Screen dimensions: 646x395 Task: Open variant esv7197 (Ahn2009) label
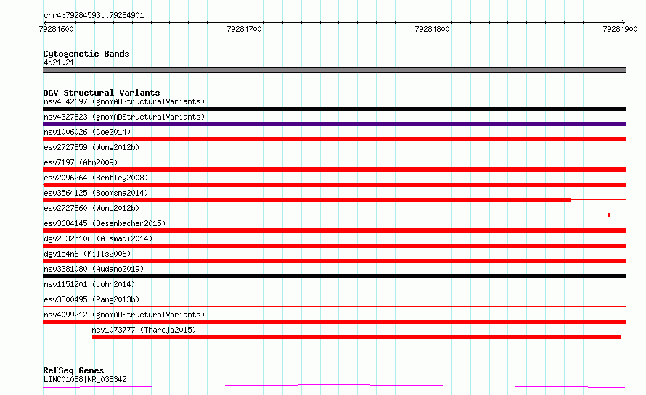81,162
